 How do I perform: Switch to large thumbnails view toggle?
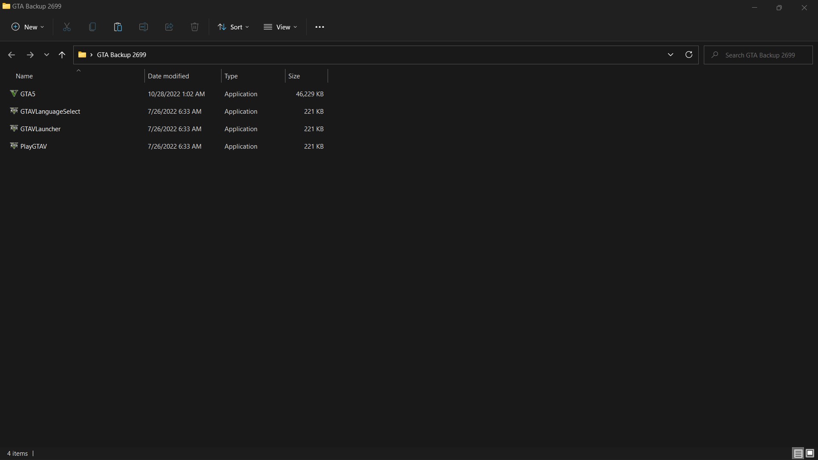point(810,453)
